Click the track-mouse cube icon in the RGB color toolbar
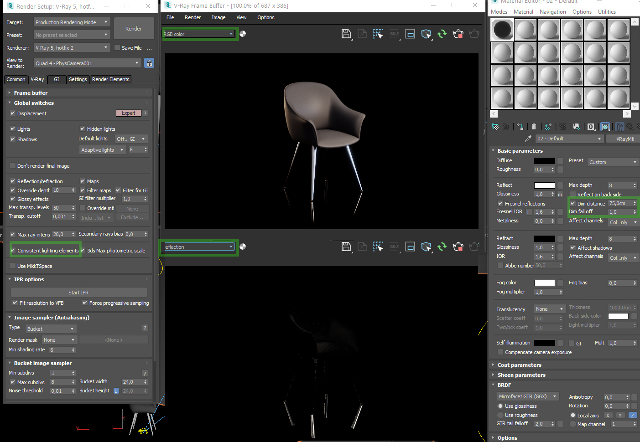The width and height of the screenshot is (640, 442). click(426, 34)
